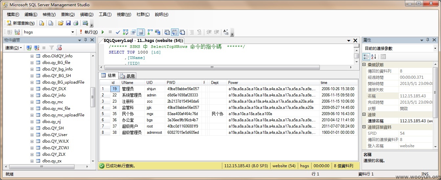Close the SQLQuery1.sql query window
Viewport: 441px width, 180px height.
pyautogui.click(x=355, y=41)
